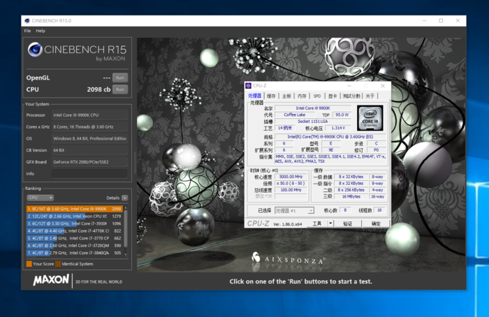Switch to 缓存 tab in CPU-Z
Viewport: 489px width, 317px height.
[271, 96]
